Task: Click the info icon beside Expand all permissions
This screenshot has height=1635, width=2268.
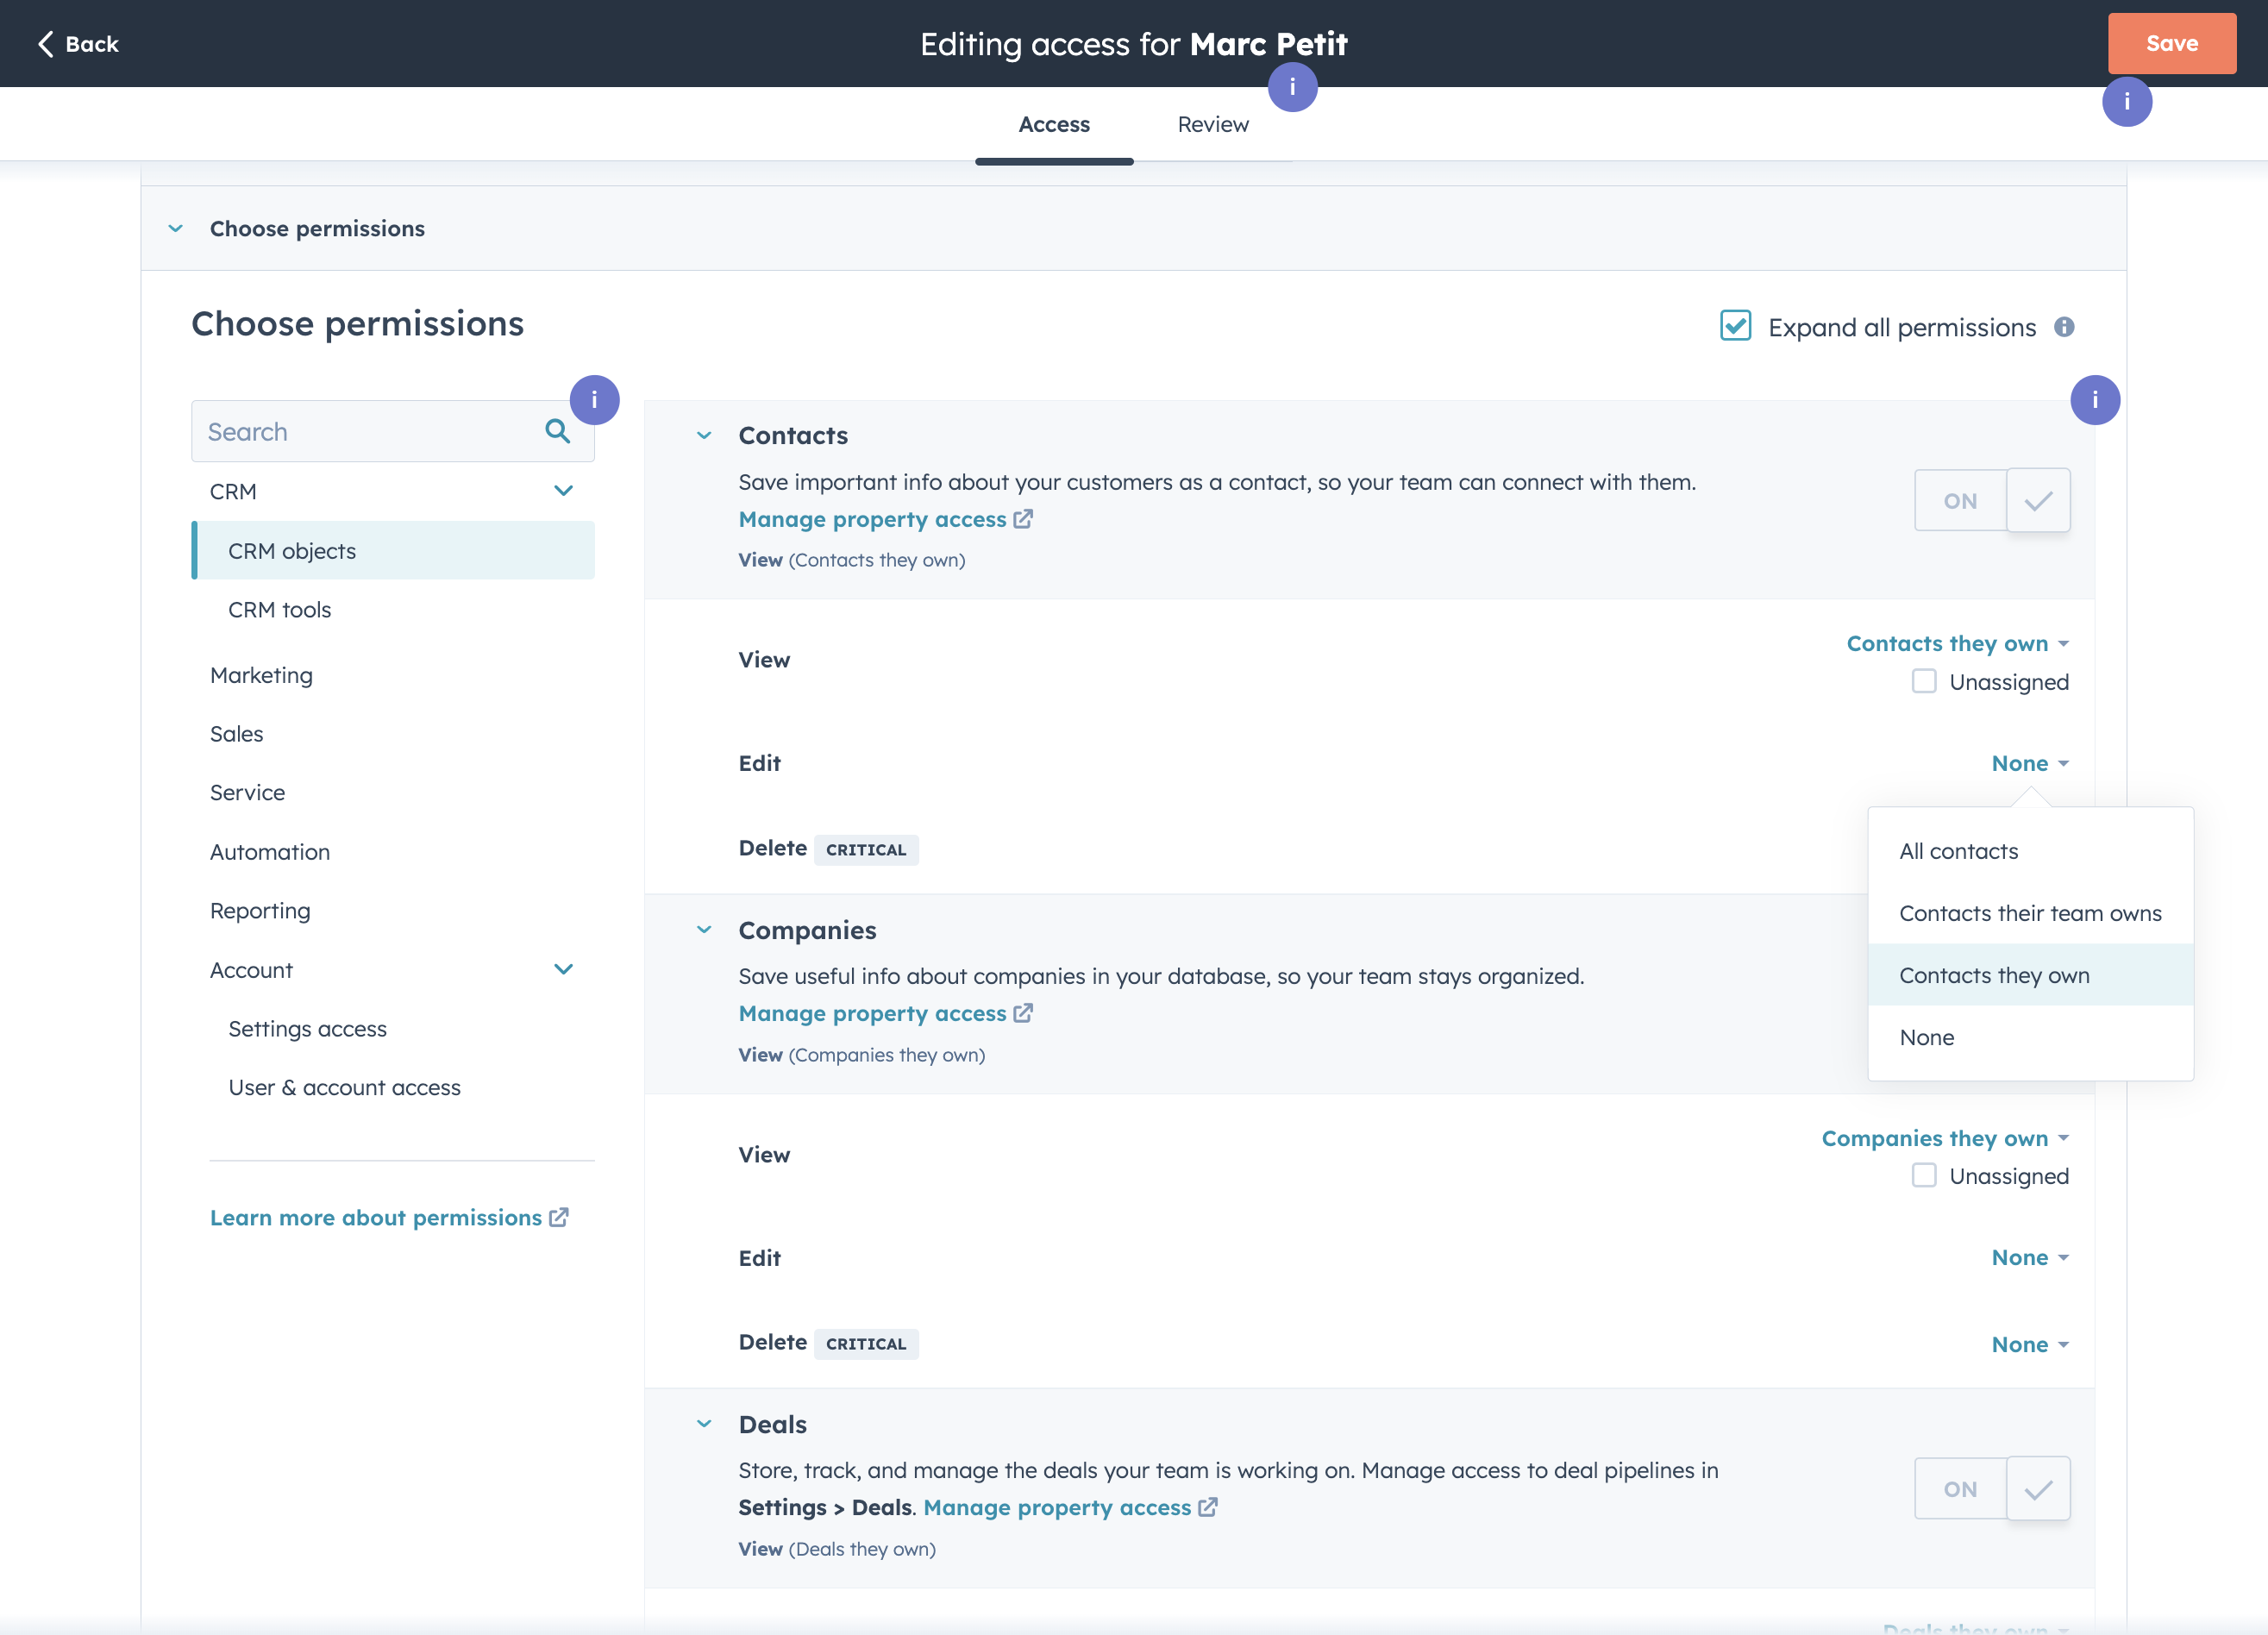Action: [2064, 327]
